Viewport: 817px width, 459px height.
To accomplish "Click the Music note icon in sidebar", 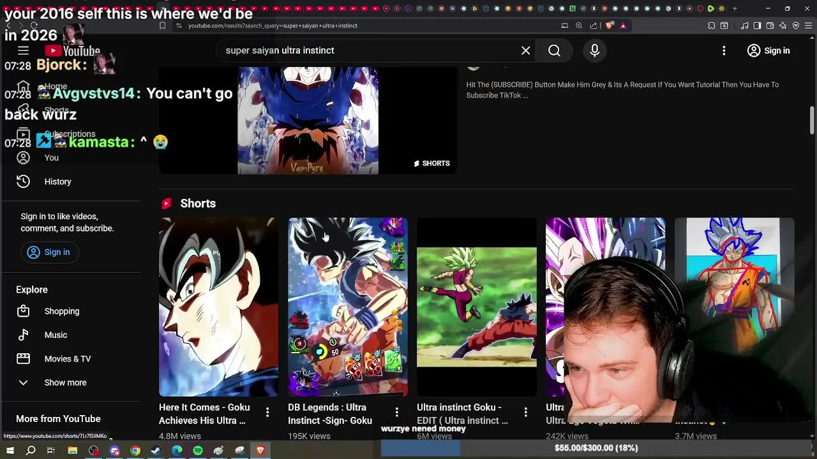I will coord(23,335).
